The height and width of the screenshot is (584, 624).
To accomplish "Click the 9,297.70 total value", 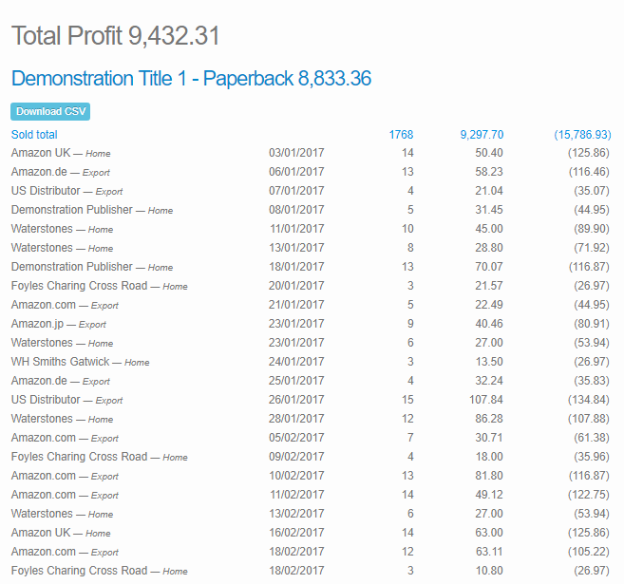I will pyautogui.click(x=482, y=135).
